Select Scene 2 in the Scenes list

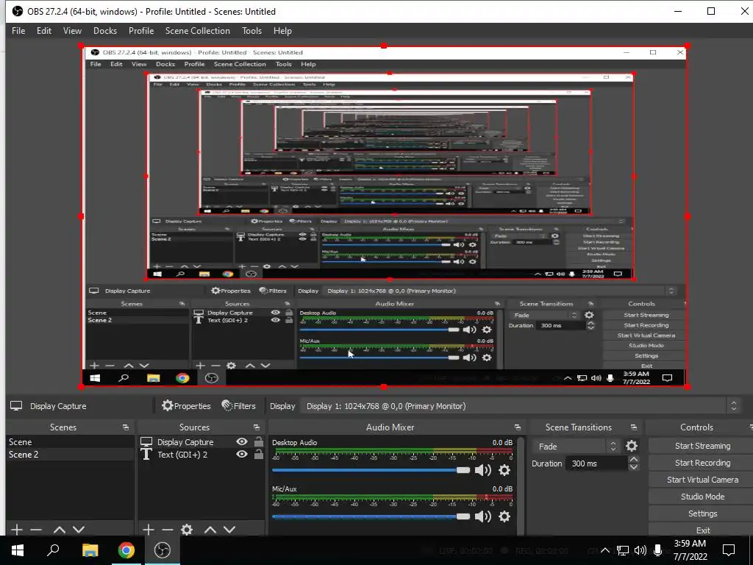tap(70, 455)
